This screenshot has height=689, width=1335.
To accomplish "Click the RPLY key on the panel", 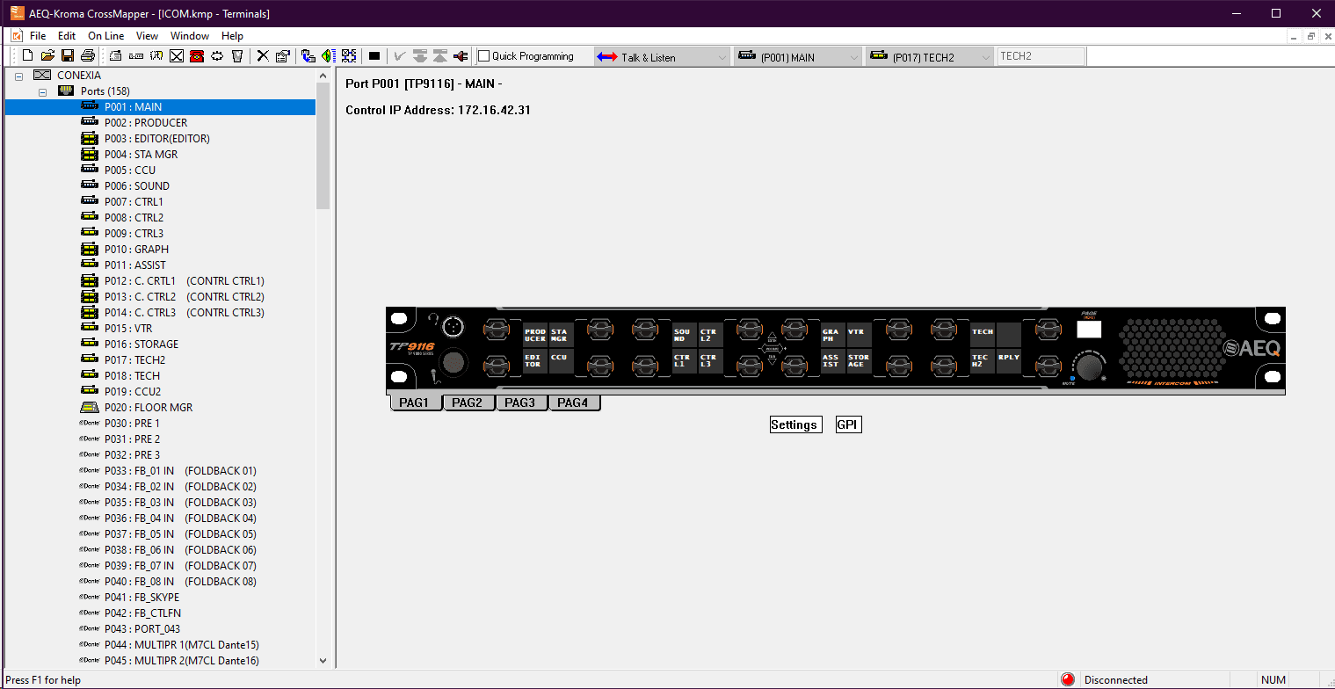I will [x=1008, y=360].
